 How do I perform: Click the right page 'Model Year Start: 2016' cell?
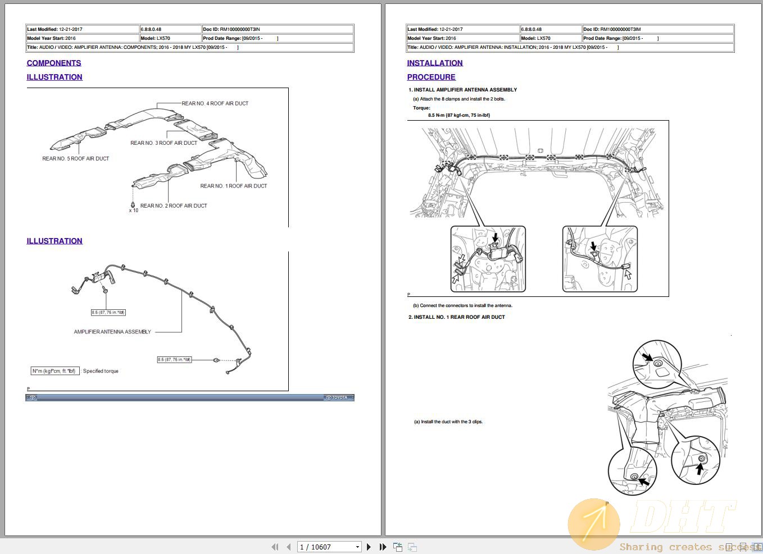[x=463, y=38]
